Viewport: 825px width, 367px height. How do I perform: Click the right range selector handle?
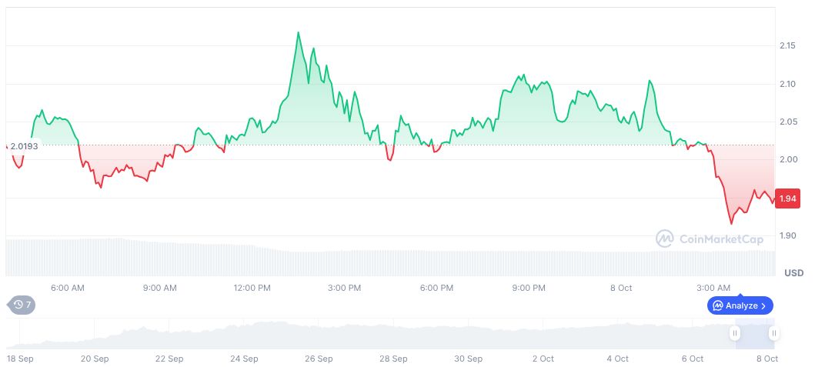[773, 333]
